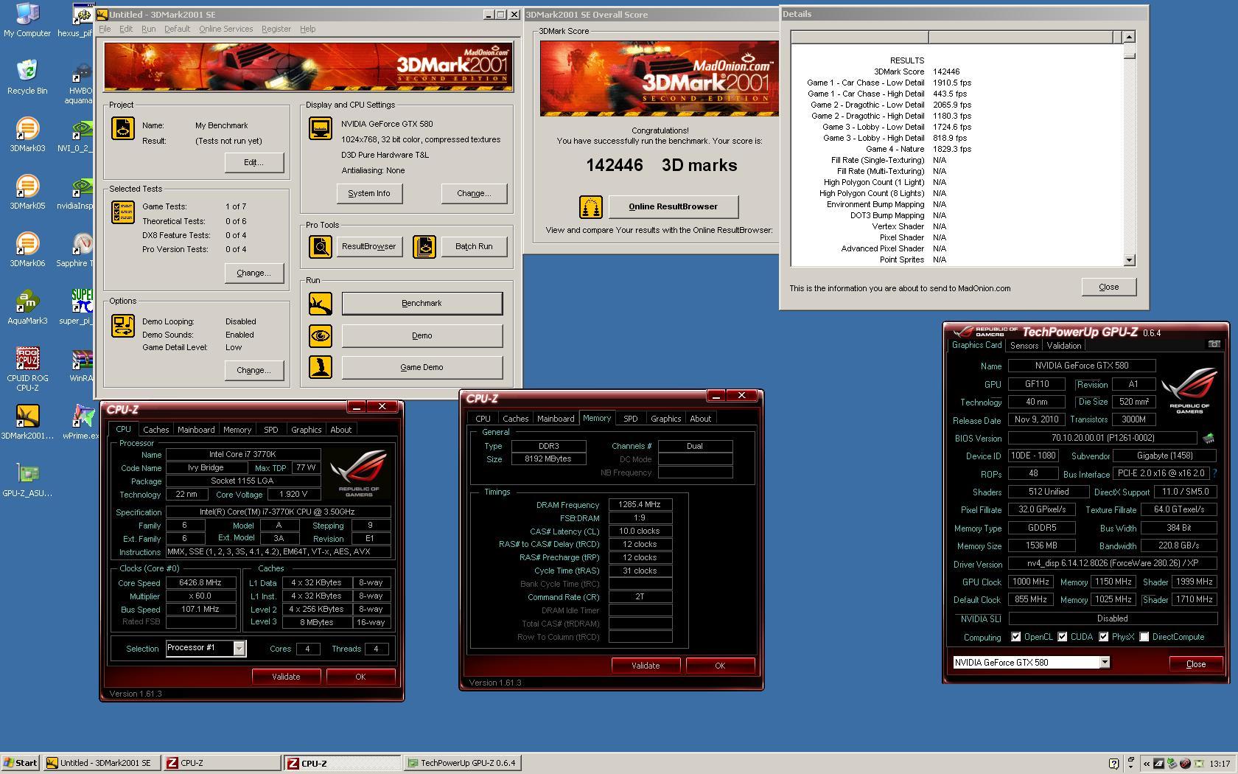Switch to Untitled - 3DMark2001 SE taskbar button
This screenshot has height=774, width=1238.
[102, 764]
